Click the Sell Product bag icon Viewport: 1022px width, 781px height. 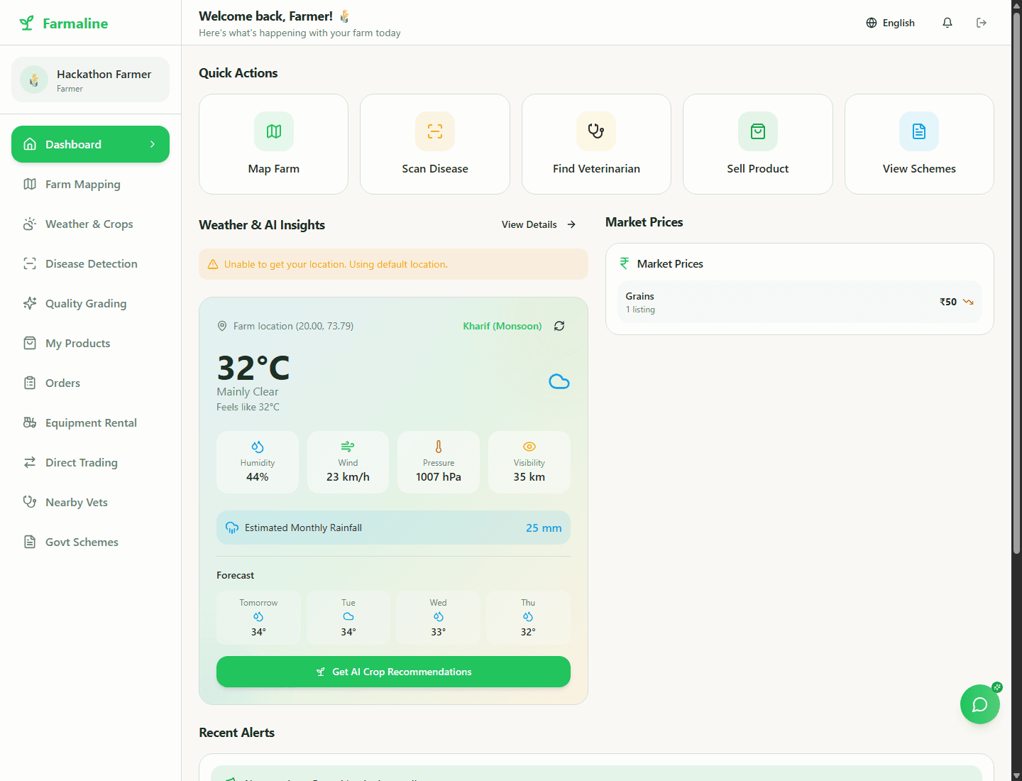point(758,131)
